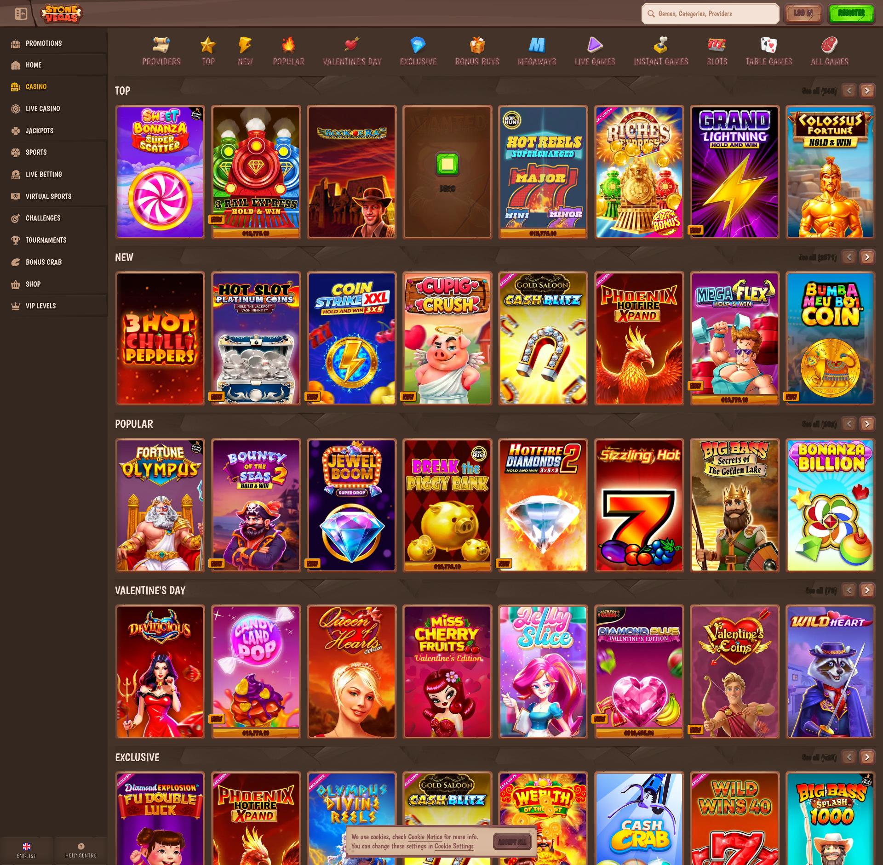Click the games search field

(x=711, y=14)
